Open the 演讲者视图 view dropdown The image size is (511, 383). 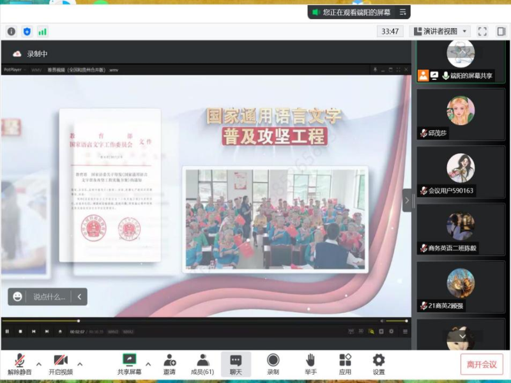point(440,31)
